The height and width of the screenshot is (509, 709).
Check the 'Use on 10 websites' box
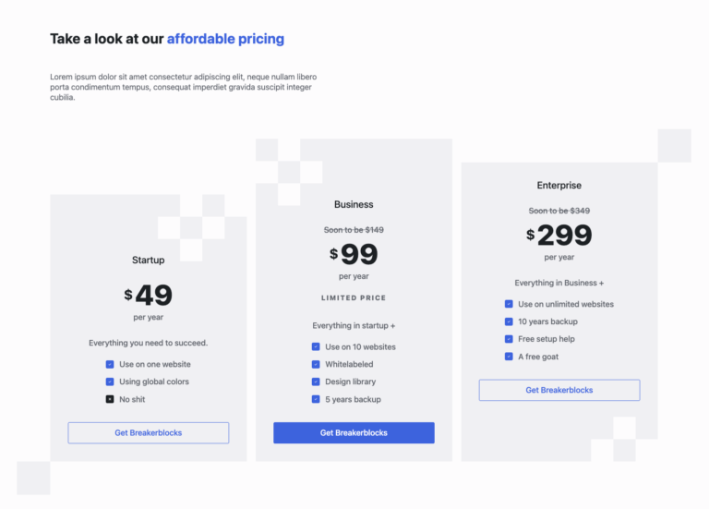tap(316, 346)
